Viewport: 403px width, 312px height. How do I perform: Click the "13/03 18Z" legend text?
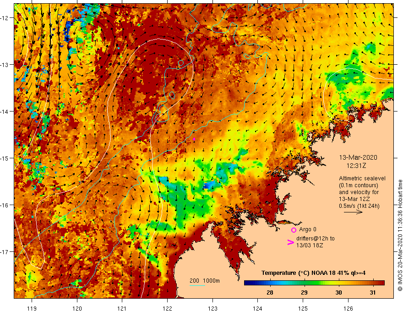[x=310, y=245]
